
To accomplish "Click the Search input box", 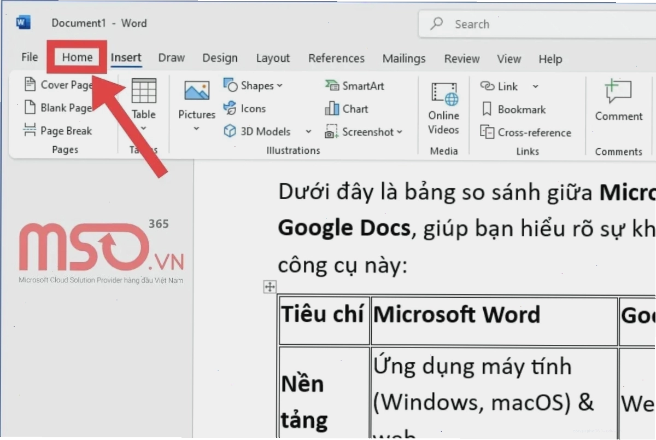I will tap(537, 24).
